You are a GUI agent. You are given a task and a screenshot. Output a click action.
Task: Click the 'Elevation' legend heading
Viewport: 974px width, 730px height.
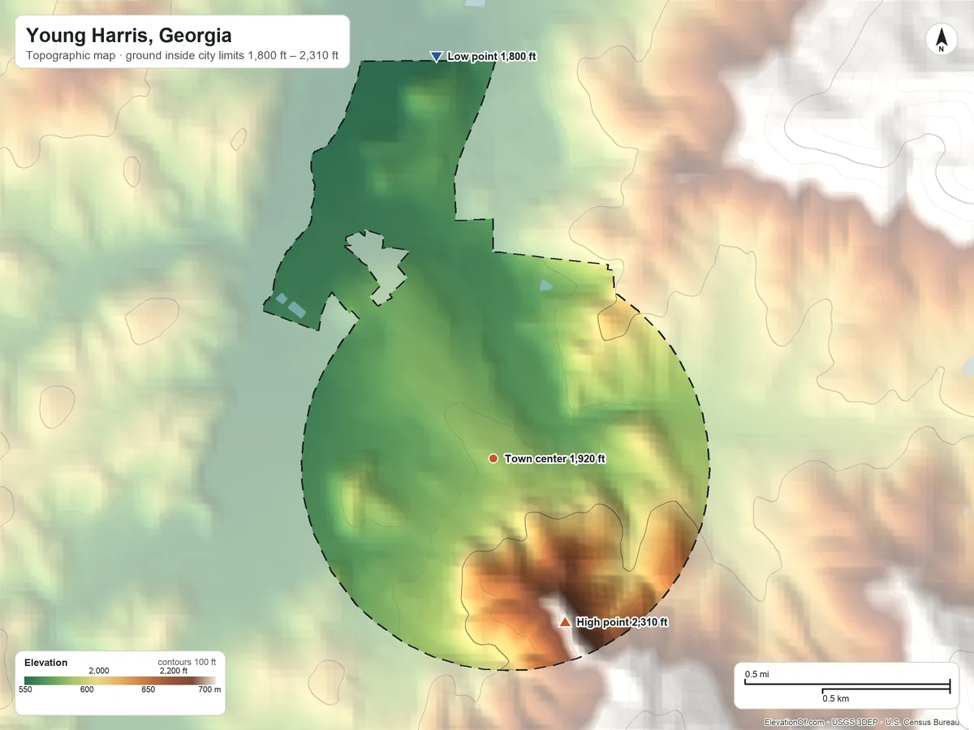46,663
